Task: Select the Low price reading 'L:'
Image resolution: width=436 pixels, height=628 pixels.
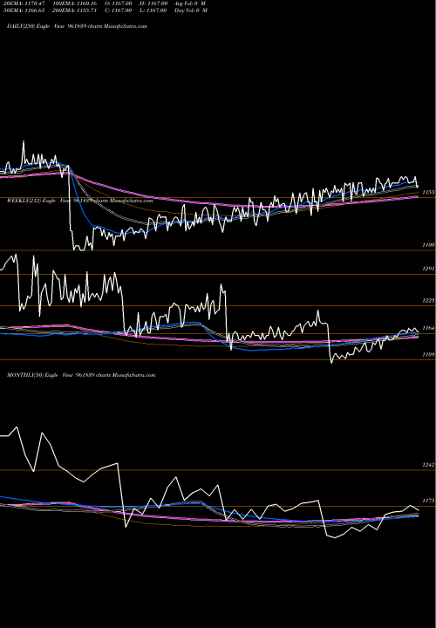Action: (x=153, y=10)
